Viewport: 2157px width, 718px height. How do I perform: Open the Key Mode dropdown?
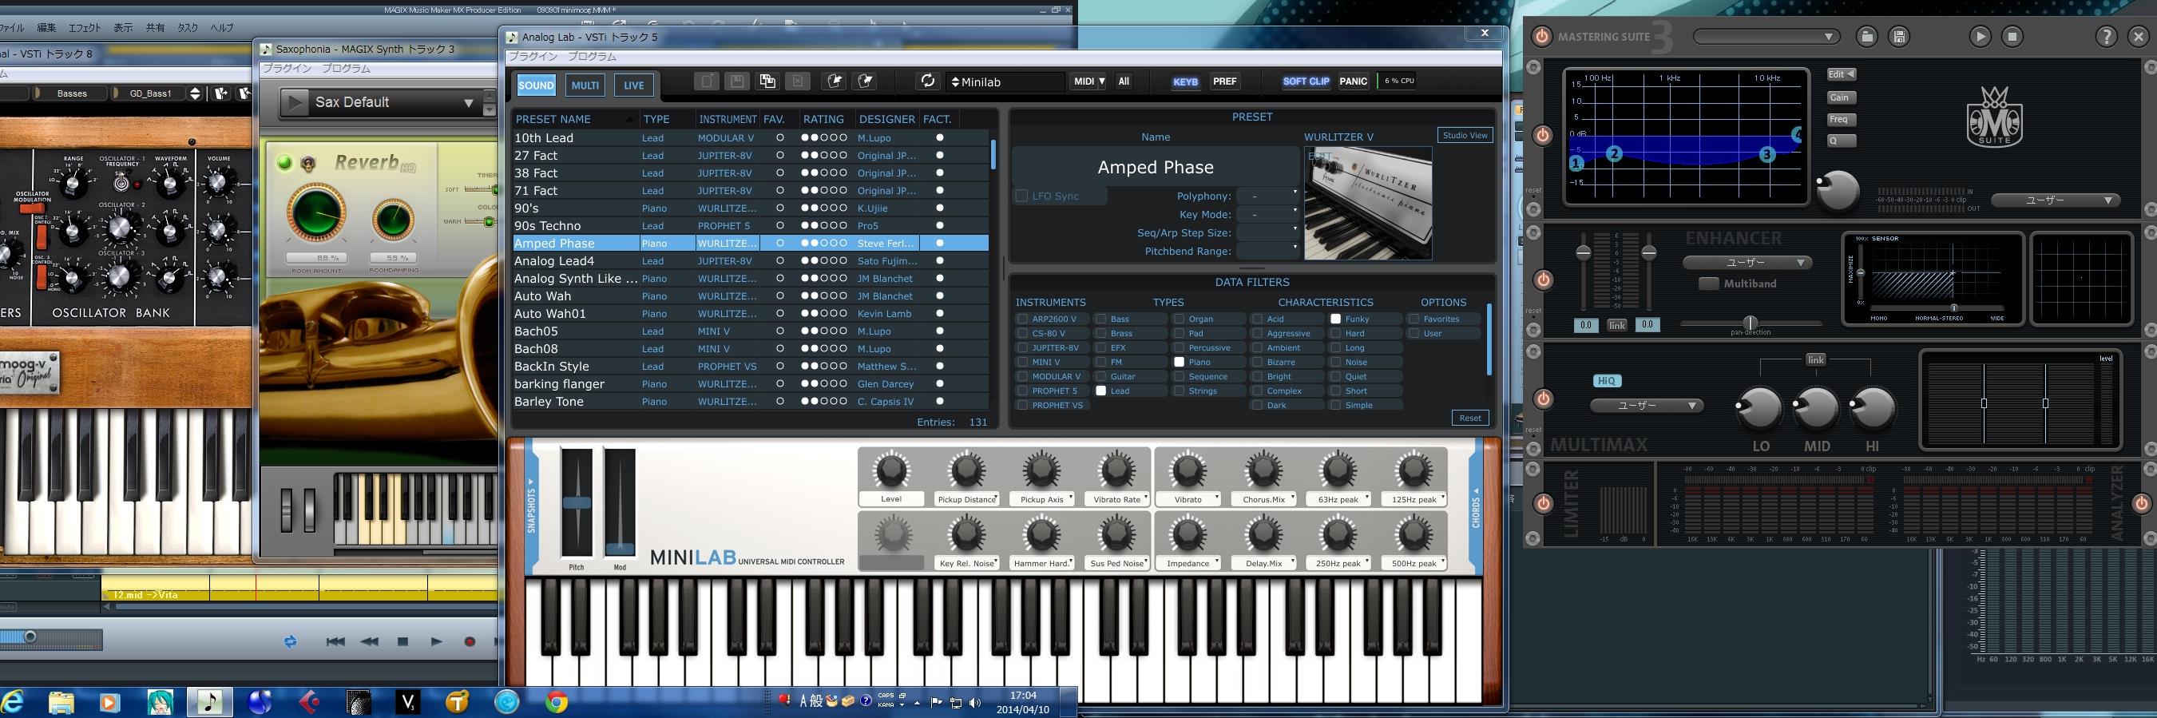[1267, 215]
